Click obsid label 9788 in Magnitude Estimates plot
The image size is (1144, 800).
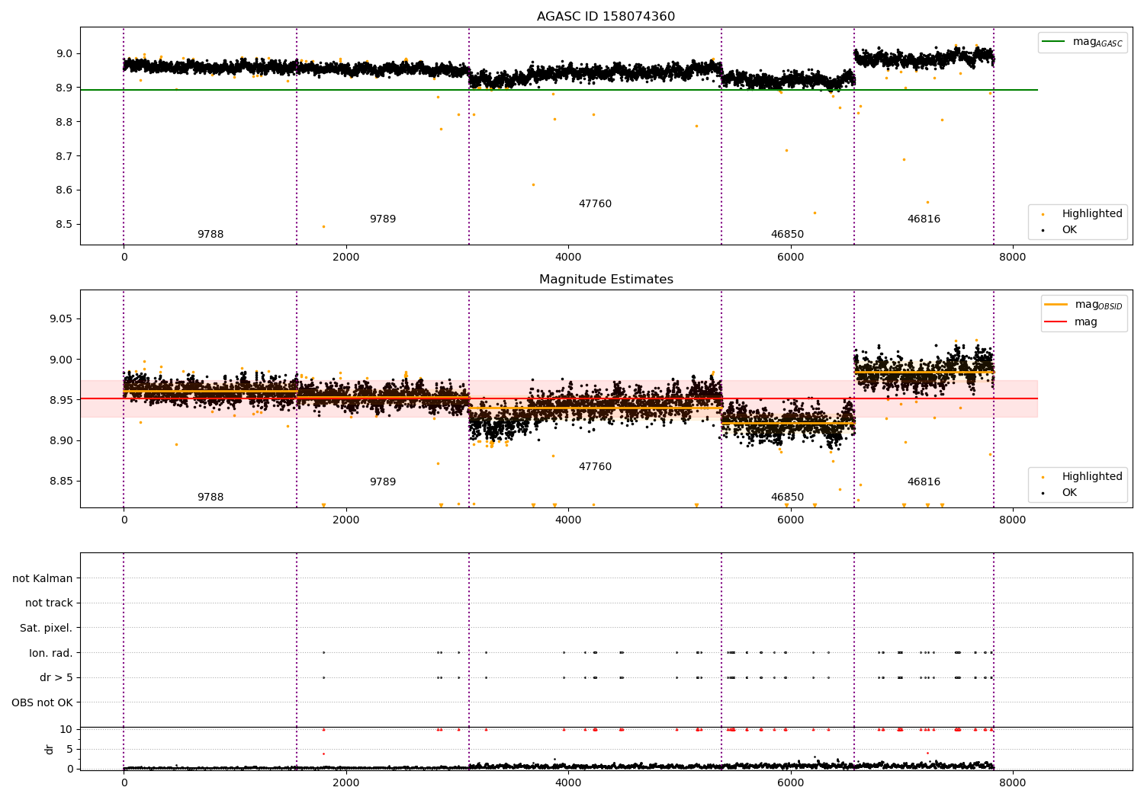210,498
